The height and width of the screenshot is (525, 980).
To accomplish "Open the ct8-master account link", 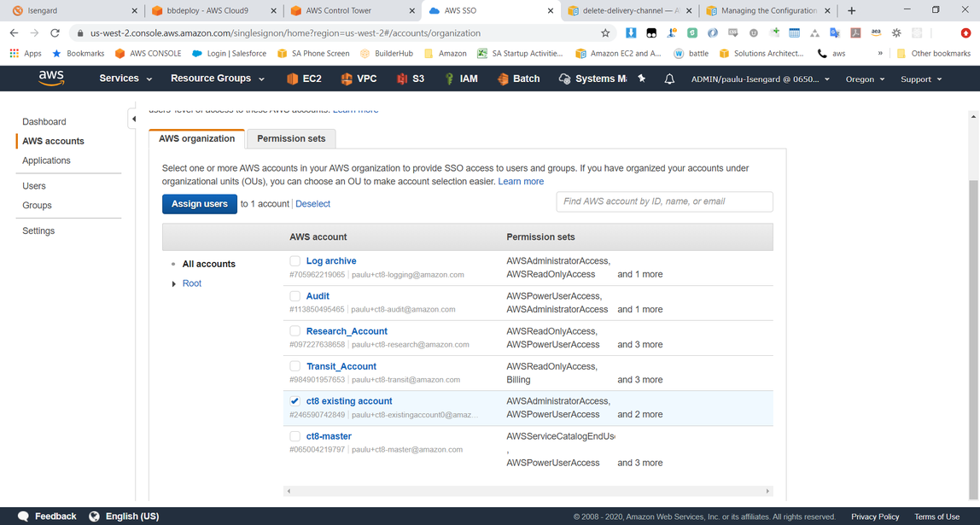I will [x=329, y=436].
